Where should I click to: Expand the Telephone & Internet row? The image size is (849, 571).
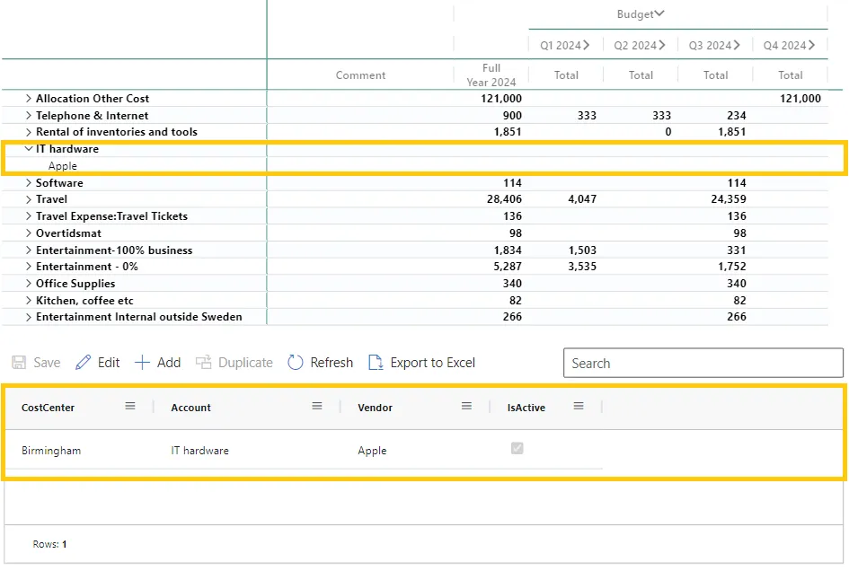coord(29,115)
